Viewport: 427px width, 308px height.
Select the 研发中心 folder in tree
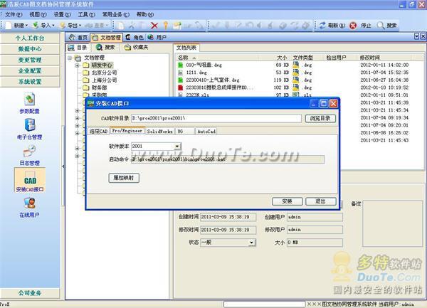click(98, 65)
